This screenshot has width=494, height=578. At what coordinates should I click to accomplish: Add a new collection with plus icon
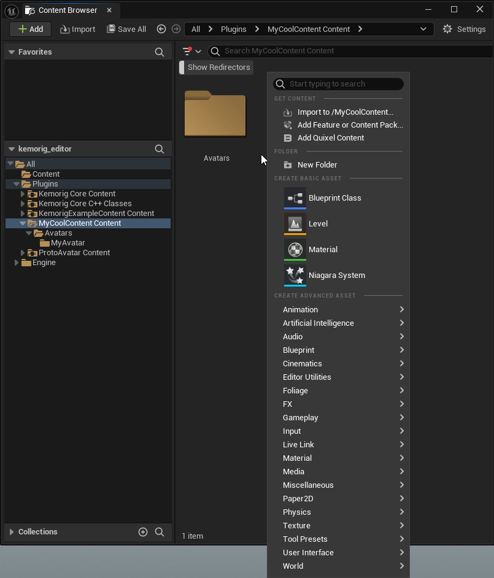pos(143,532)
